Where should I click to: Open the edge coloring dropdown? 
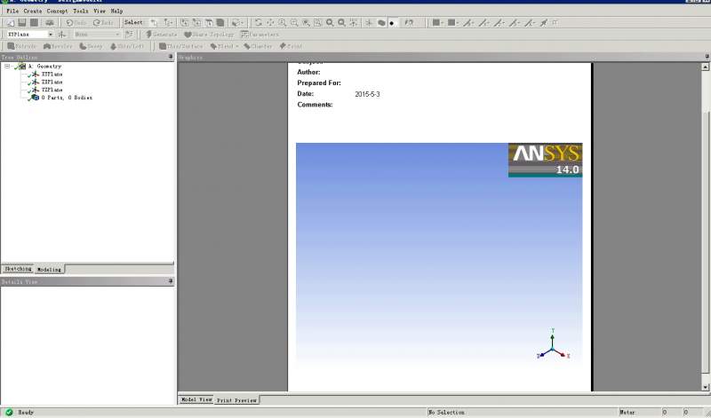pyautogui.click(x=453, y=23)
